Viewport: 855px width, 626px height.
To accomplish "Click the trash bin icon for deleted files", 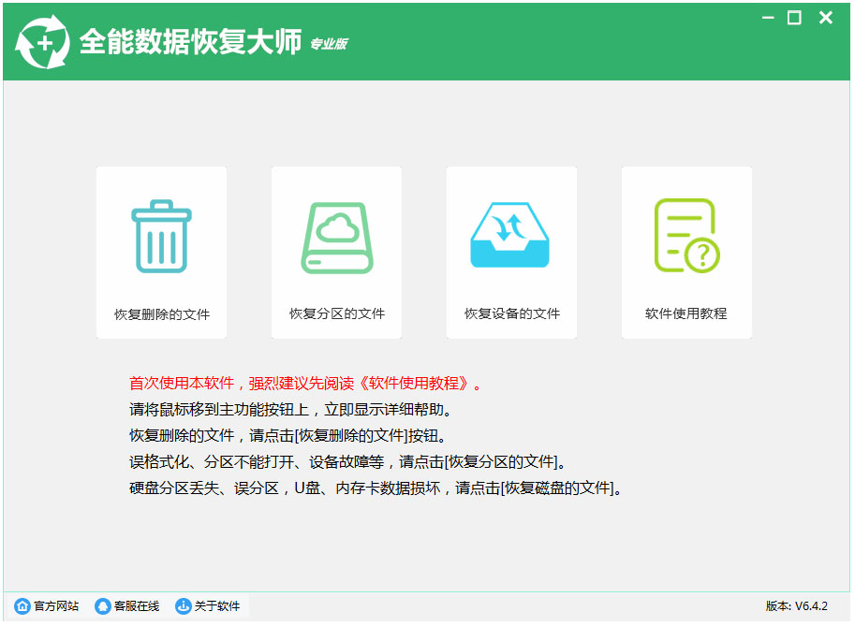I will point(161,237).
